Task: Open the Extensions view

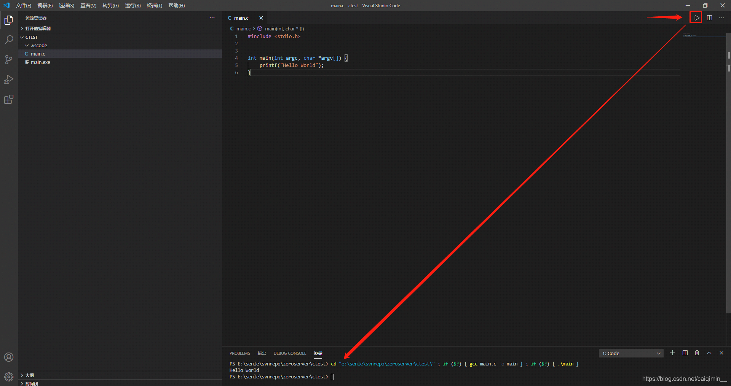Action: pyautogui.click(x=9, y=100)
